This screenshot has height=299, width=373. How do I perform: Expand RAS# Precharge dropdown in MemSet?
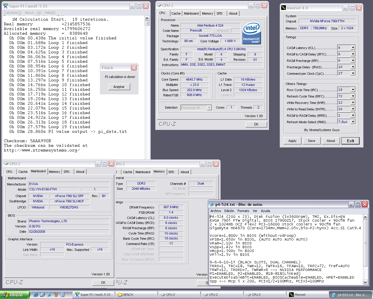353,60
